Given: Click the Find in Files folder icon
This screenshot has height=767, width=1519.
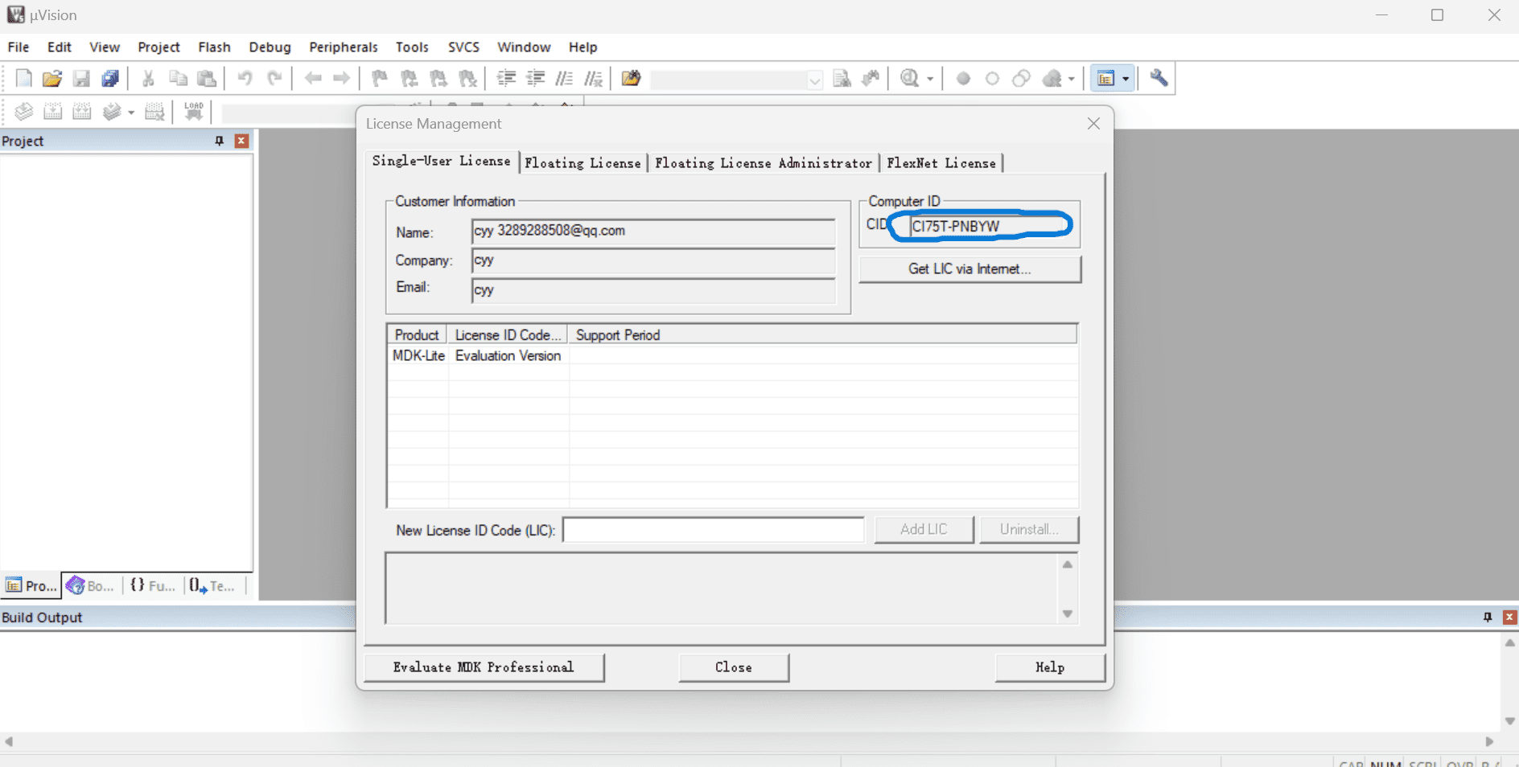Looking at the screenshot, I should tap(632, 78).
